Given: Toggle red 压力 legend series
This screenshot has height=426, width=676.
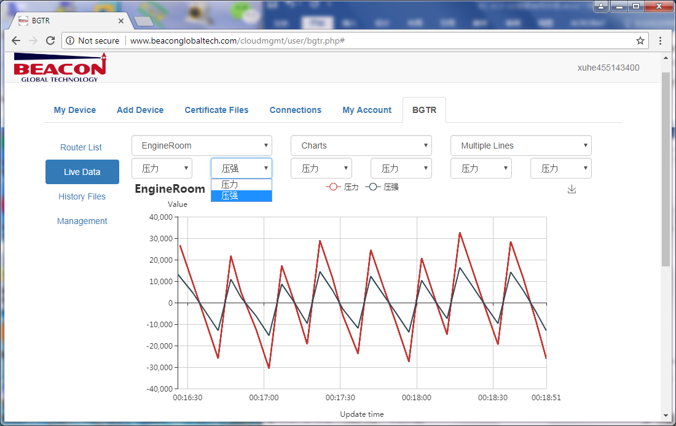Looking at the screenshot, I should pyautogui.click(x=342, y=187).
